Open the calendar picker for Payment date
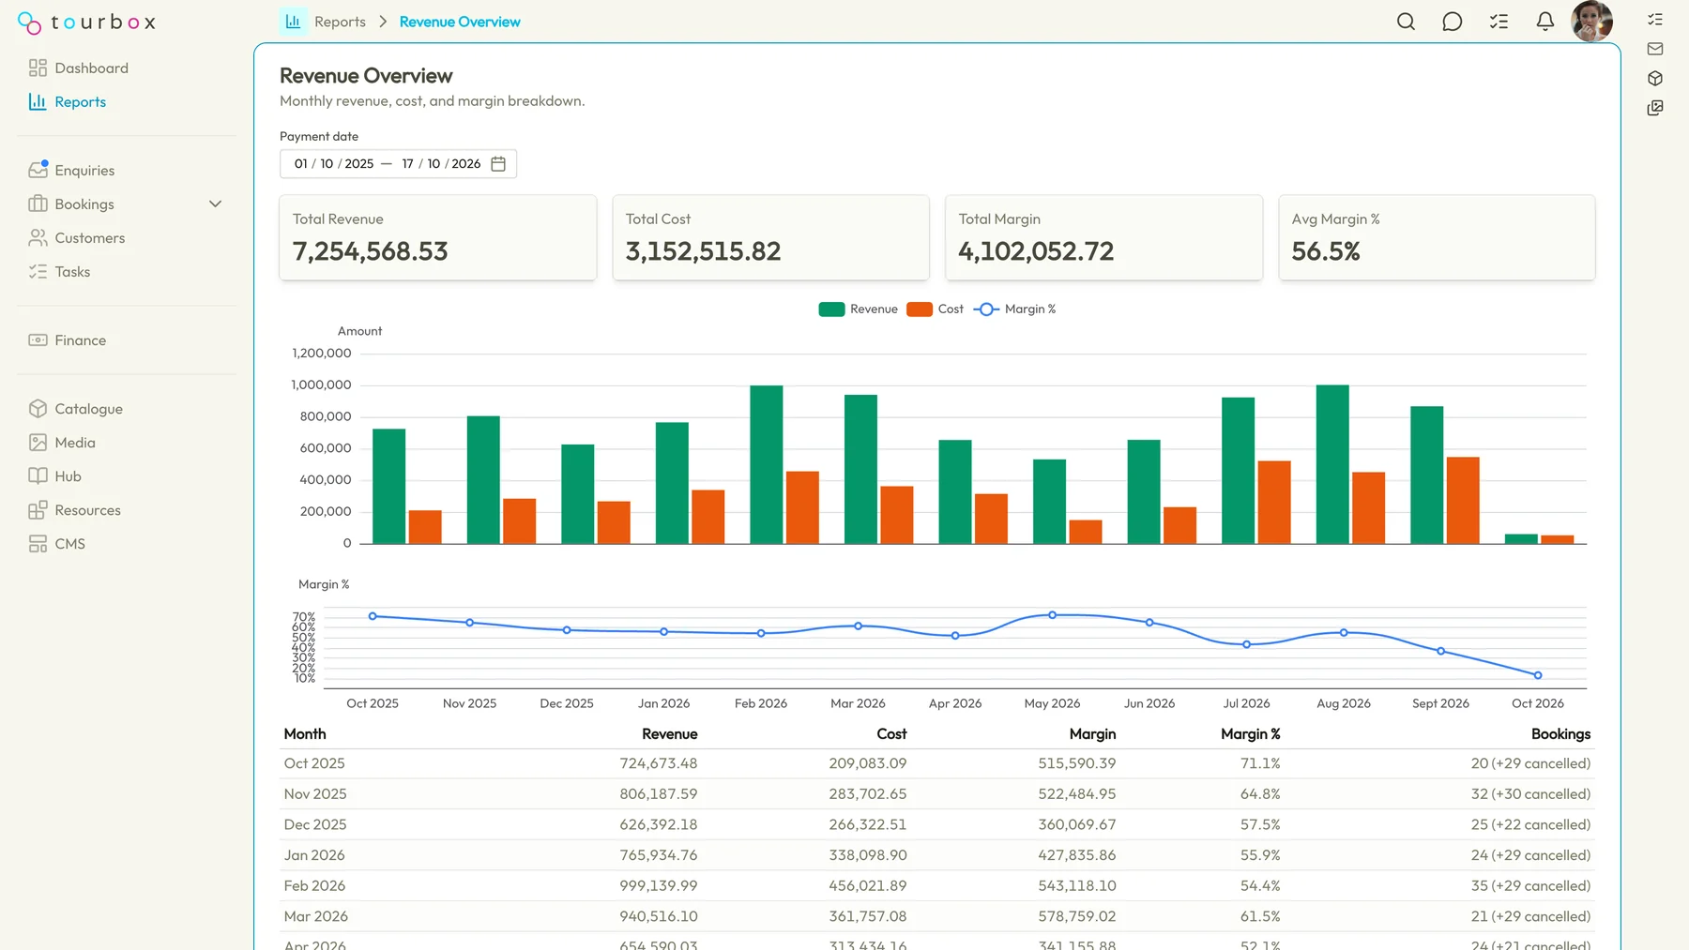 click(498, 164)
